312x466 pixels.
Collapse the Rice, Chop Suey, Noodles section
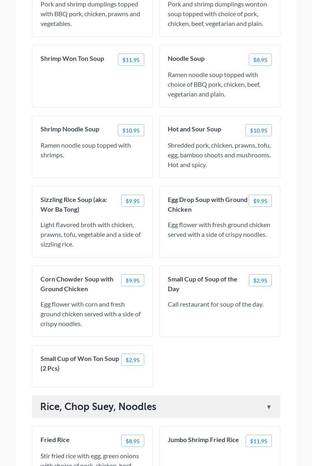[x=269, y=407]
